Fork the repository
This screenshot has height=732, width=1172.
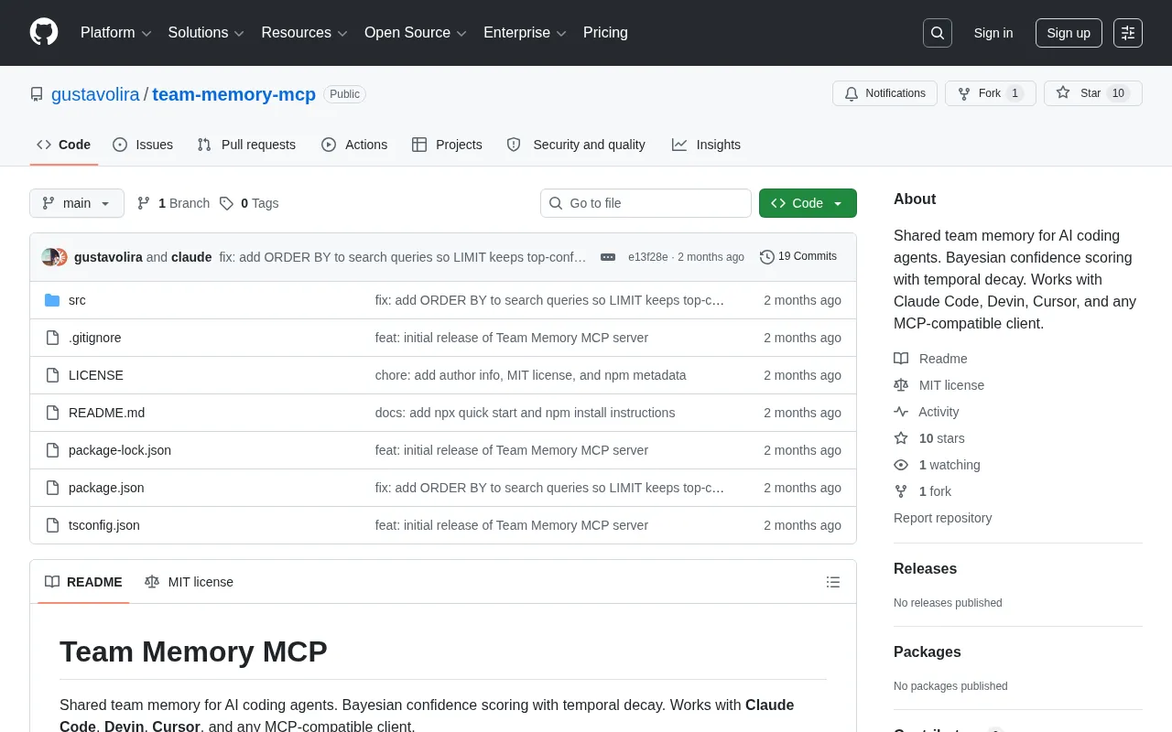[x=990, y=93]
